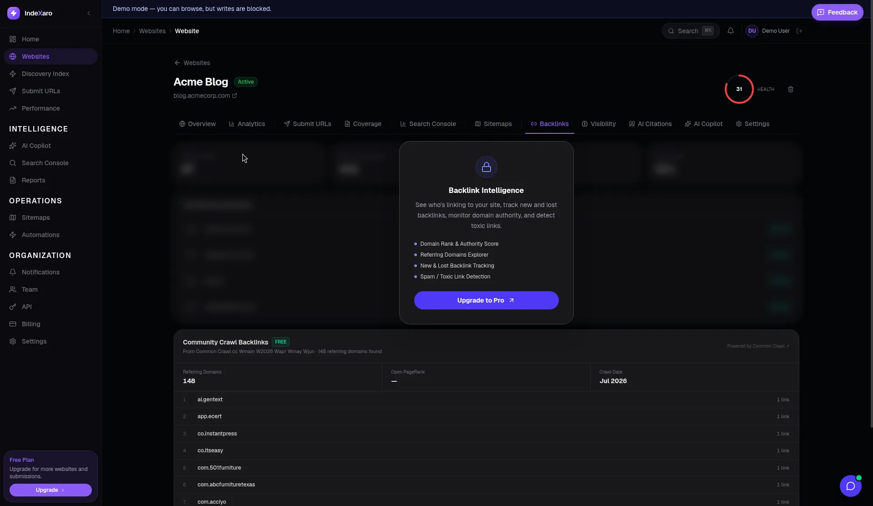The image size is (873, 506).
Task: Switch to the AI Citations tab
Action: point(650,124)
